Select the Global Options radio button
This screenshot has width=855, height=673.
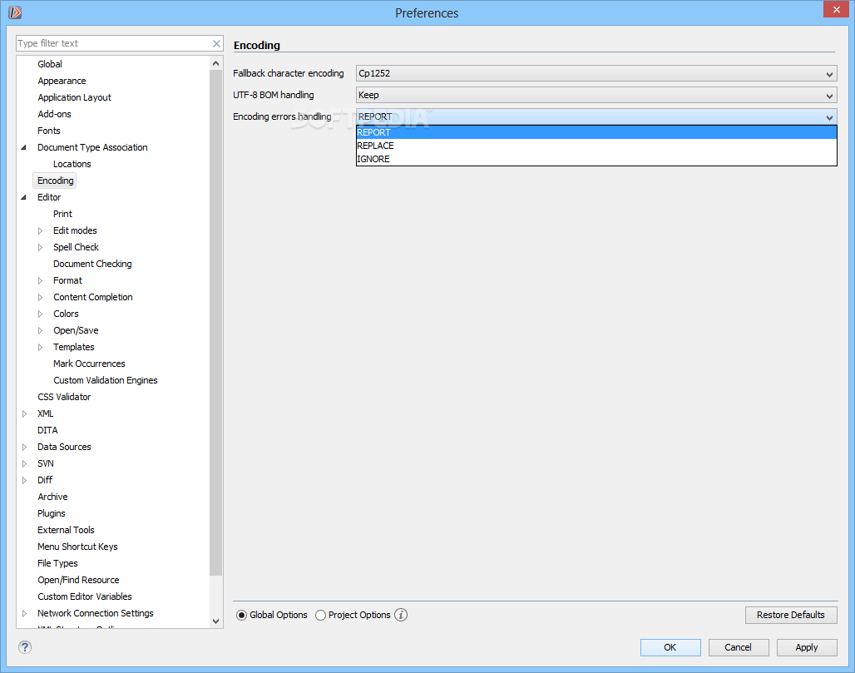(241, 616)
